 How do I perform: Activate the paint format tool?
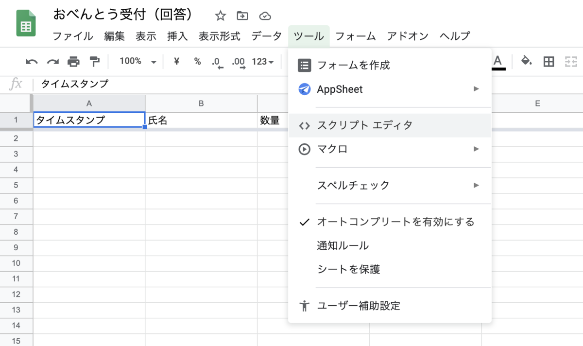94,62
